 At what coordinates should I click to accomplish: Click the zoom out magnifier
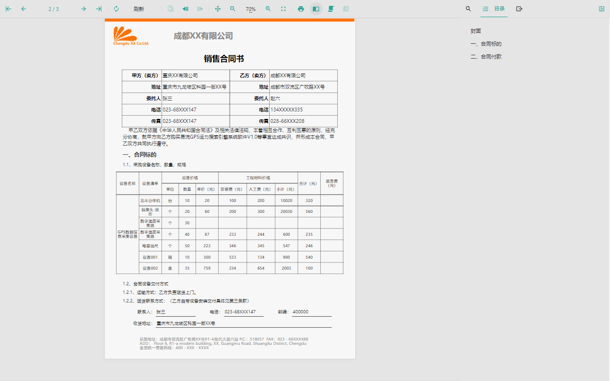233,9
